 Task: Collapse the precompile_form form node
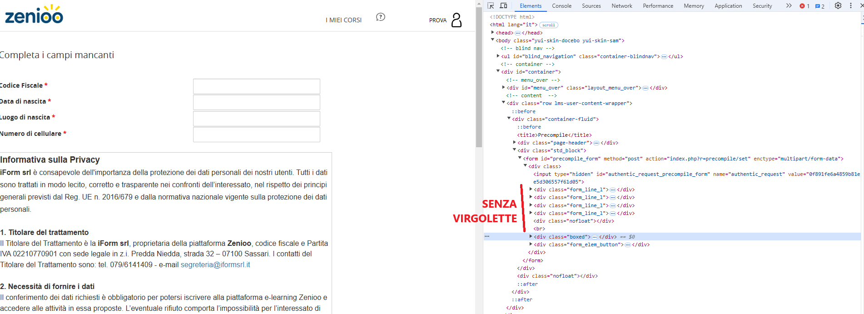[520, 158]
